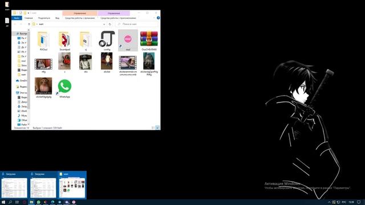Open Средства работы с ярлыками tab
This screenshot has height=205, width=365.
tap(80, 18)
